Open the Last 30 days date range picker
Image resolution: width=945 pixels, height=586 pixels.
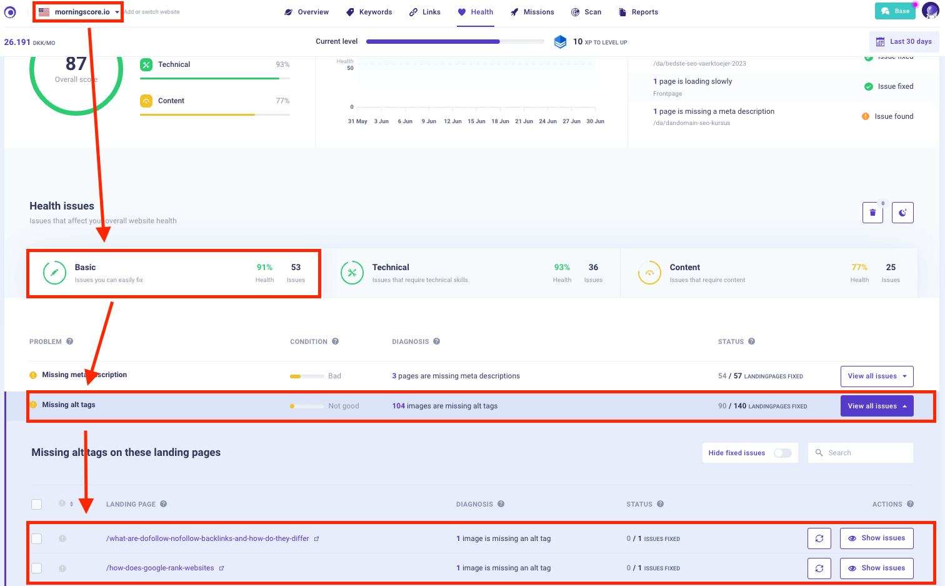(904, 42)
